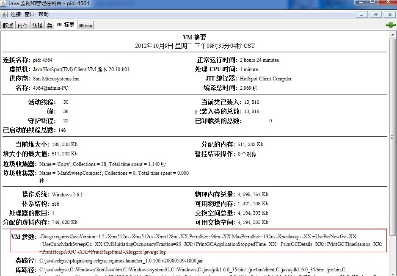
Task: Click the value pid: 4564 in the 连接名称 row
Action: point(42,60)
